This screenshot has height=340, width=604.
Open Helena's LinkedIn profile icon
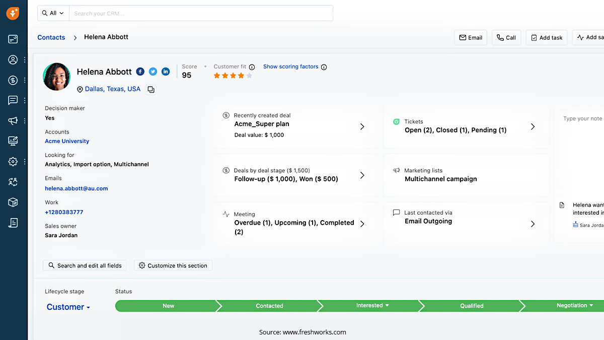coord(166,72)
